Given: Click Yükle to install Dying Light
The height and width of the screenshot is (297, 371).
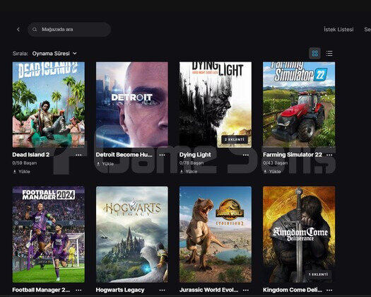Looking at the screenshot, I should pyautogui.click(x=189, y=171).
